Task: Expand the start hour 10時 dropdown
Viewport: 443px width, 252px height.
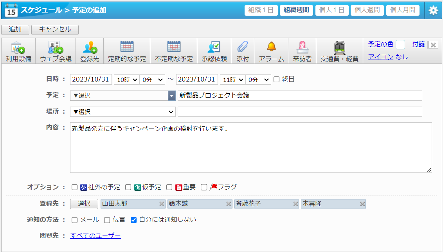Action: [126, 80]
